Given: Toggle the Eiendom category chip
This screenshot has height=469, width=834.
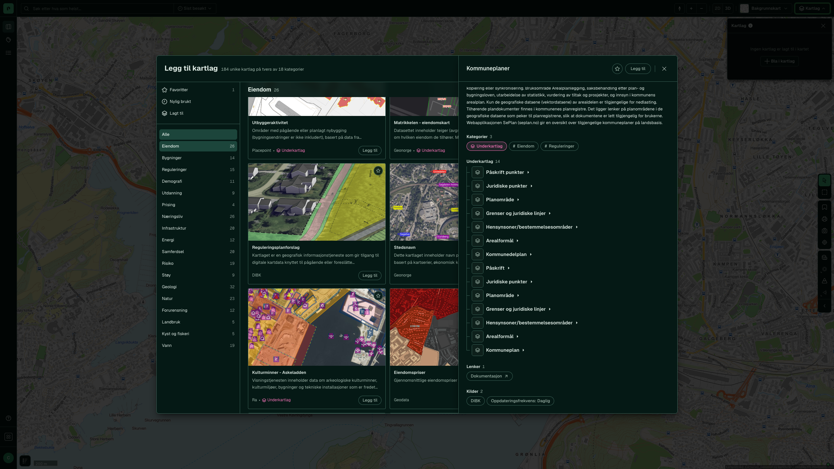Looking at the screenshot, I should point(524,146).
